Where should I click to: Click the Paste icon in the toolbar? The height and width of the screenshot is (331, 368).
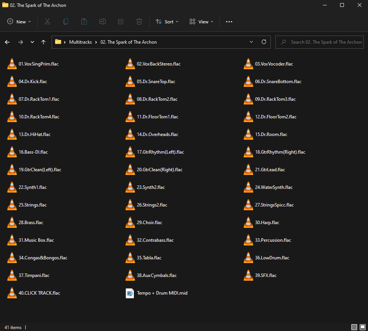(84, 21)
